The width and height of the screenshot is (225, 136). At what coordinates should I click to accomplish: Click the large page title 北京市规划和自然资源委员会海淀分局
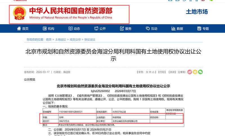[x=113, y=55]
